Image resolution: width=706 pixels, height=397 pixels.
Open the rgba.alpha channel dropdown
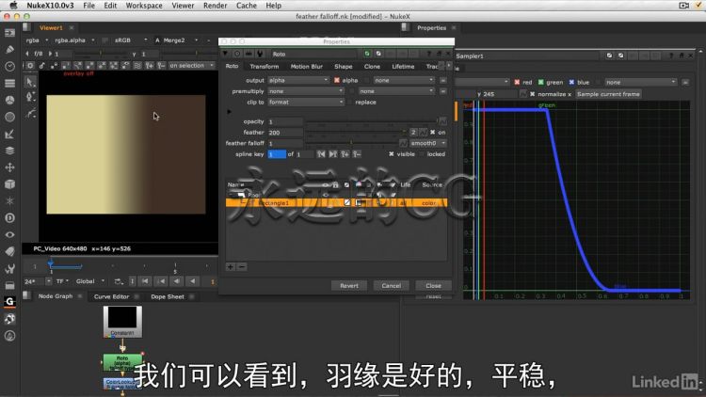(73, 40)
